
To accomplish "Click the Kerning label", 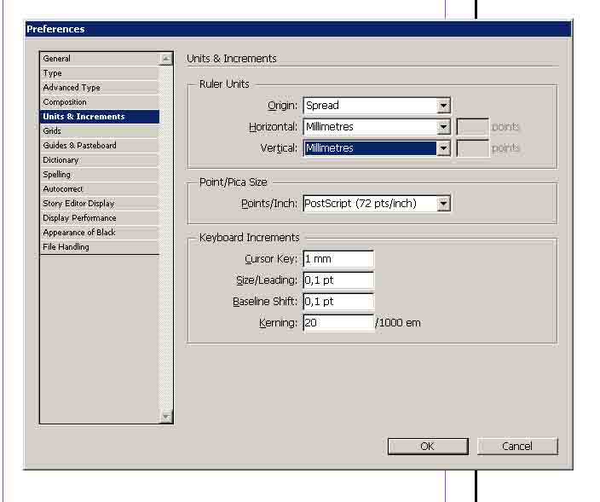I will coord(278,323).
